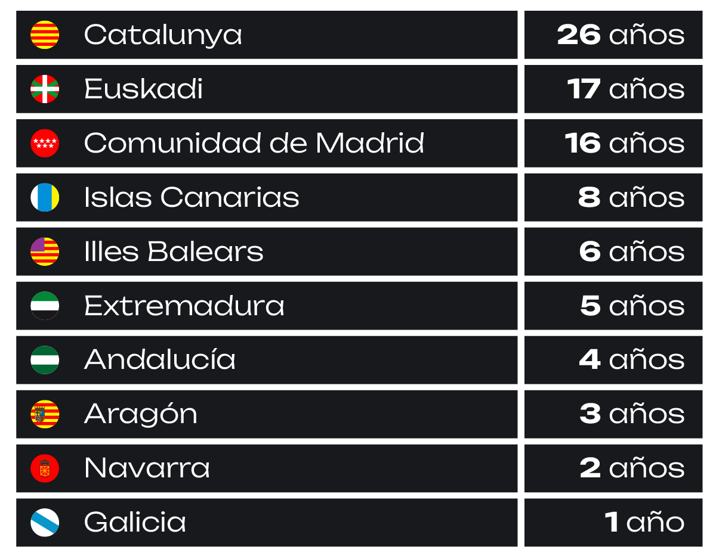
Task: Click the Extremadura region name
Action: pos(184,306)
